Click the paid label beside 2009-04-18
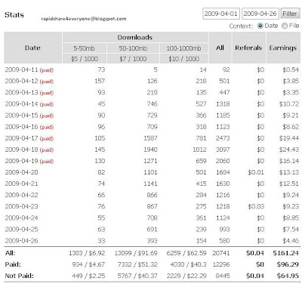Image resolution: width=302 pixels, height=284 pixels. pyautogui.click(x=47, y=150)
